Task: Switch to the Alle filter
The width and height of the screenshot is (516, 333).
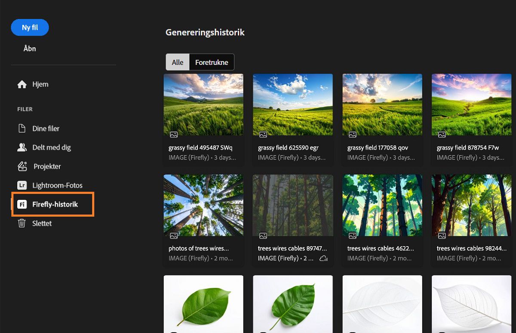Action: [x=178, y=62]
